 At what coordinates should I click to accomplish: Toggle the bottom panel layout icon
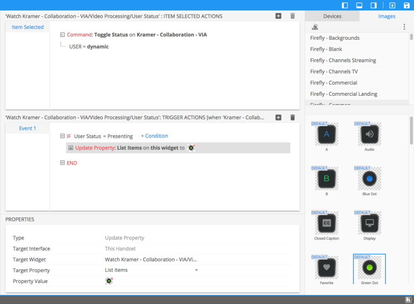pos(359,5)
